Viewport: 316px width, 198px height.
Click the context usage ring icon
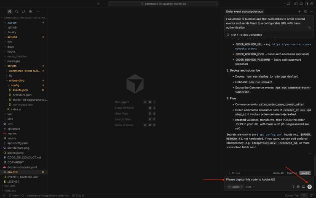click(x=293, y=187)
